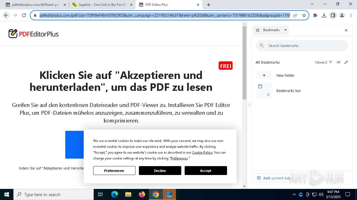
Task: Click the scrollbar up arrow
Action: (x=244, y=24)
